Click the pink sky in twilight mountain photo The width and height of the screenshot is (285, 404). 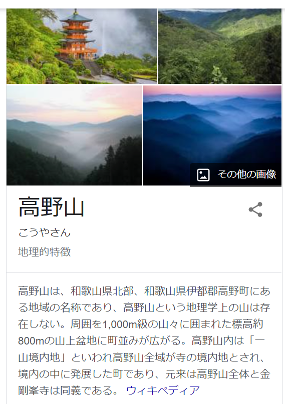tap(212, 91)
